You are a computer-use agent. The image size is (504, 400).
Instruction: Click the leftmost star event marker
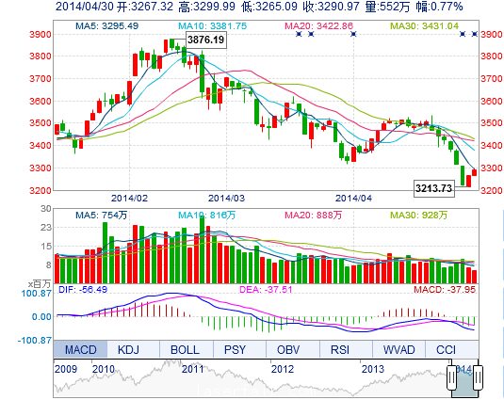click(x=299, y=34)
